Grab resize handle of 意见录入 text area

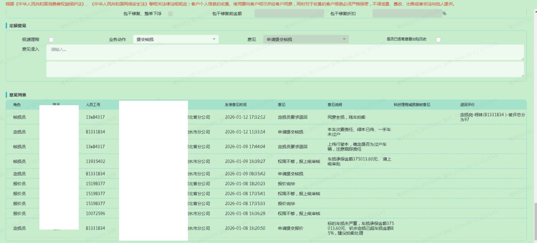pos(522,59)
